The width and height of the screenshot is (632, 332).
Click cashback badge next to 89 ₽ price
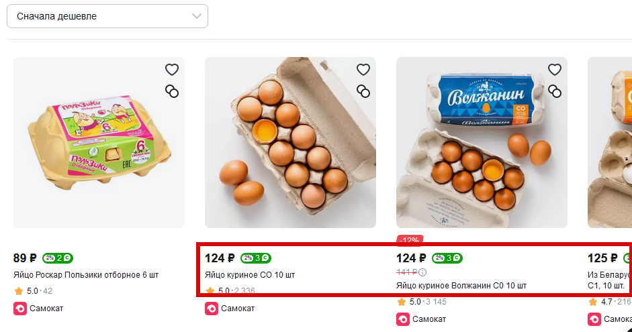[58, 258]
